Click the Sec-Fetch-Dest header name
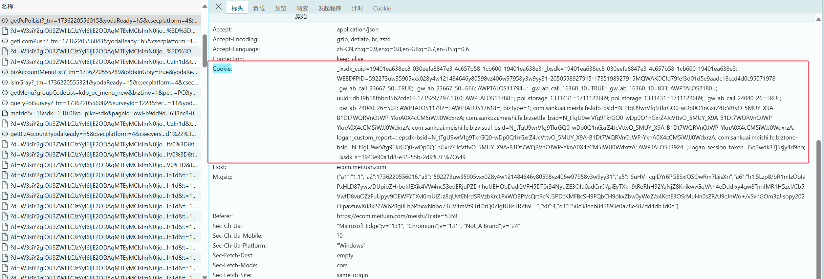This screenshot has width=824, height=279. [x=233, y=255]
